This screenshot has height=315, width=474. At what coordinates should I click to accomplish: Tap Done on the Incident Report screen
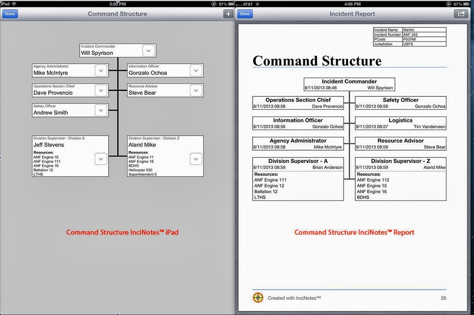pos(245,13)
